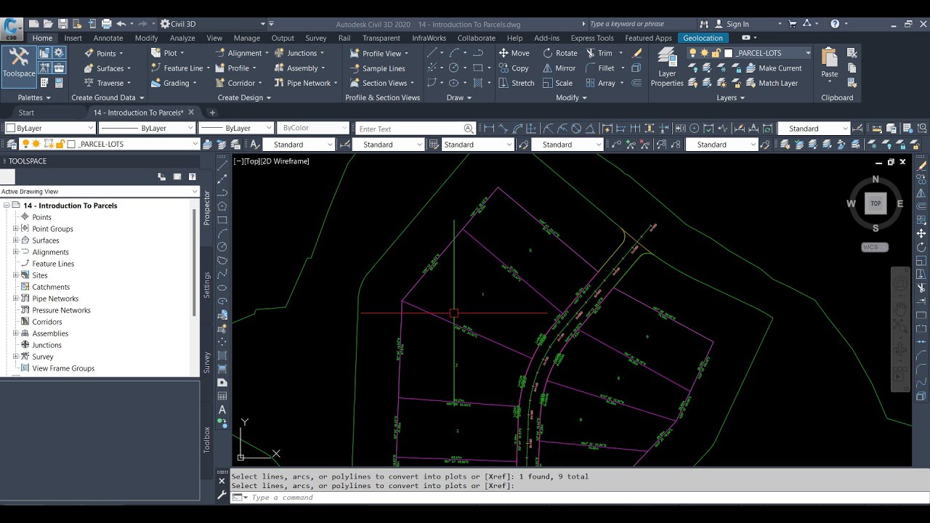Select Feature Lines in Prospector tree

pyautogui.click(x=53, y=264)
